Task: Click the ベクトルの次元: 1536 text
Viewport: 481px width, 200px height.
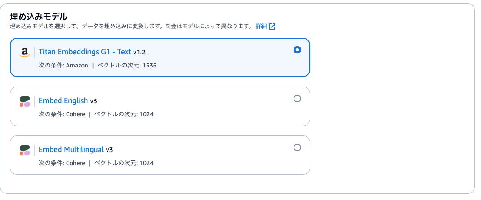Action: pyautogui.click(x=127, y=65)
